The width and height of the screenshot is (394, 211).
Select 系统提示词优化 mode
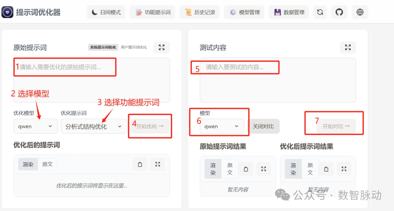point(103,47)
